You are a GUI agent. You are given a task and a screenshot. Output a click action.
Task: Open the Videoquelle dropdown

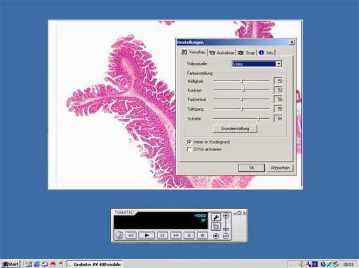click(278, 64)
